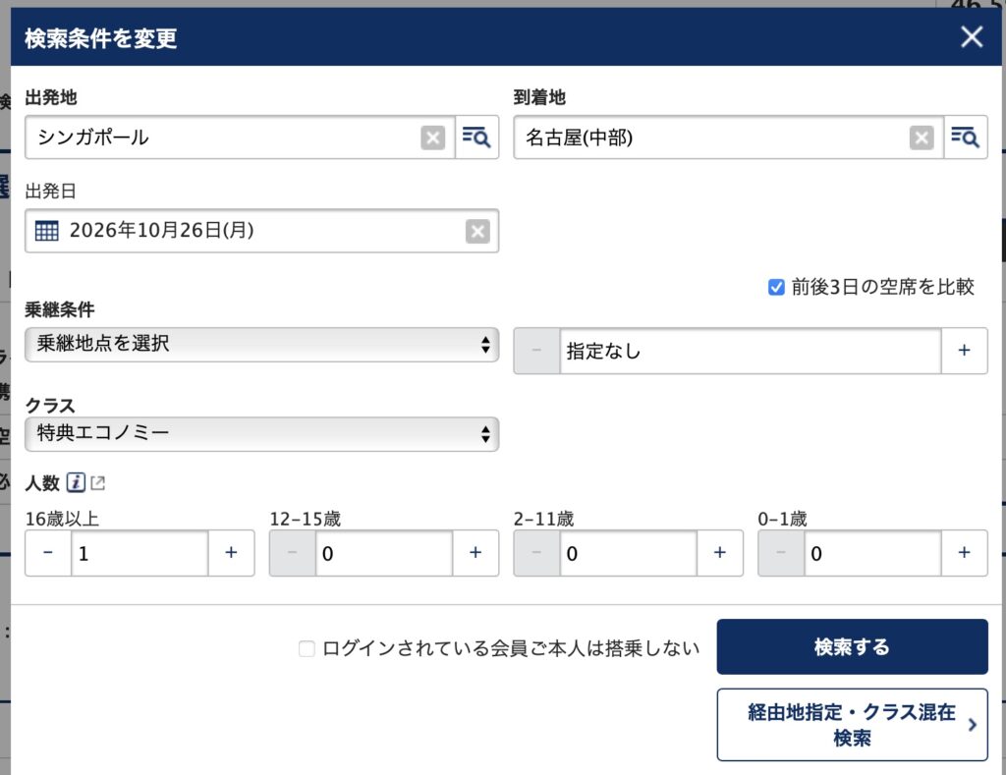Screen dimensions: 1006x775
Task: Open departure airport search list icon
Action: tap(476, 138)
